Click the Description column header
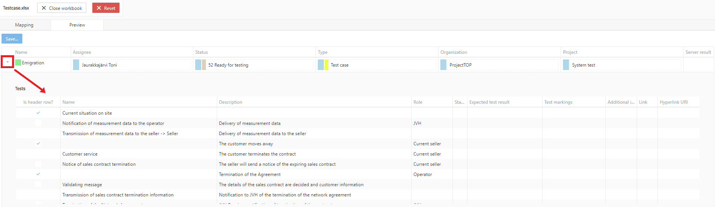The width and height of the screenshot is (715, 207). 314,102
